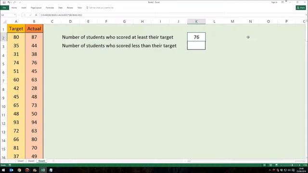Switch to Page Layout view icon
This screenshot has width=308, height=173.
click(270, 165)
